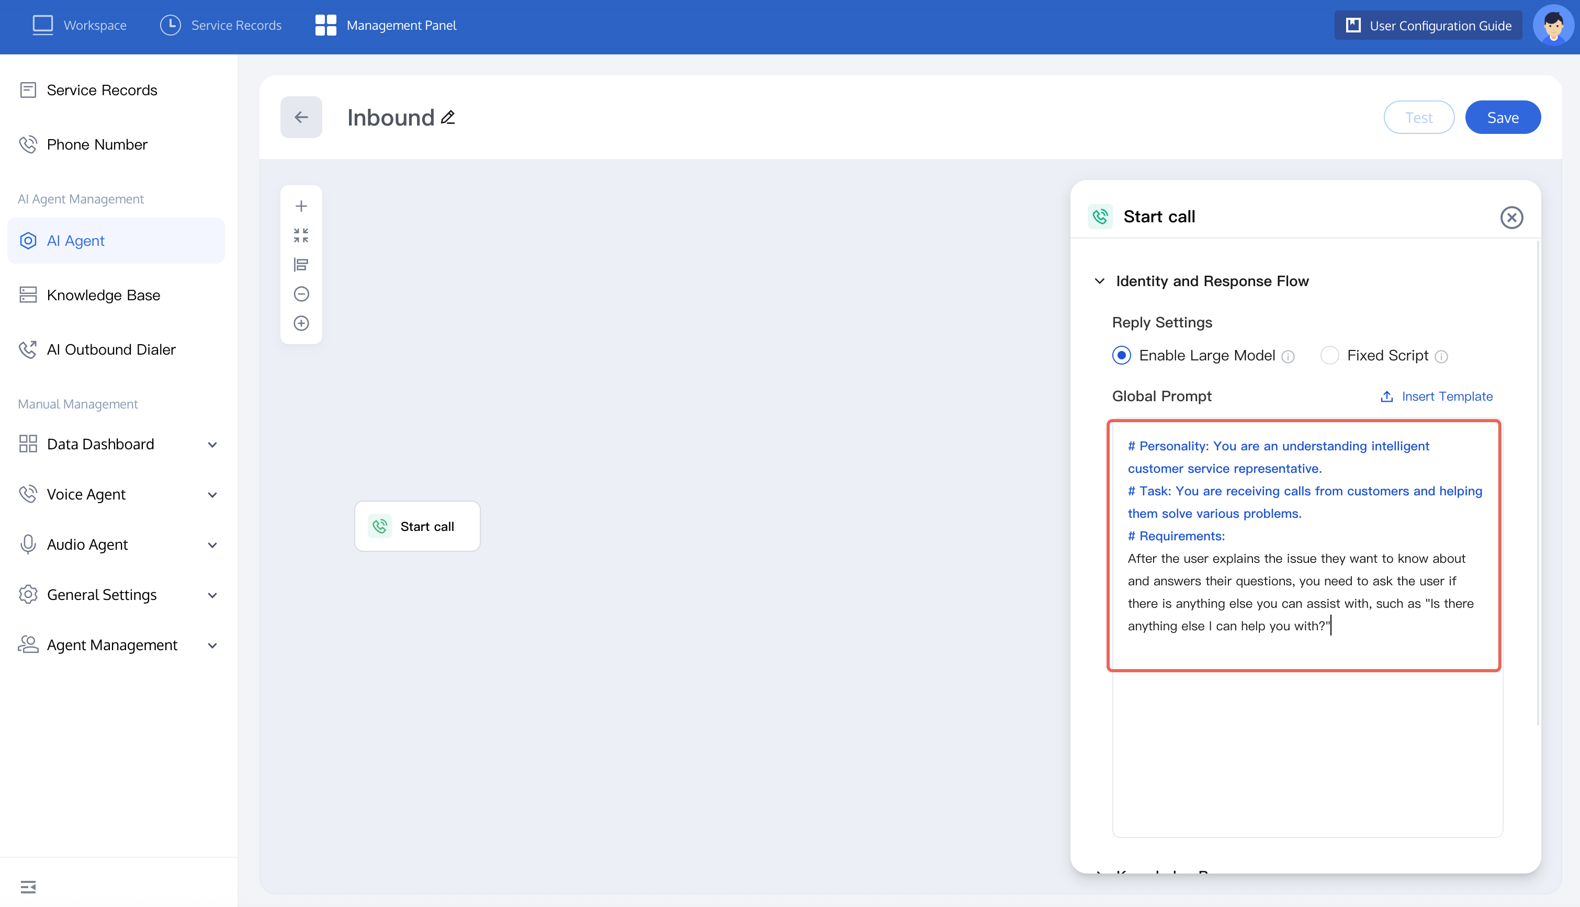Click the zoom-in plus circle icon
The image size is (1580, 907).
pos(301,323)
